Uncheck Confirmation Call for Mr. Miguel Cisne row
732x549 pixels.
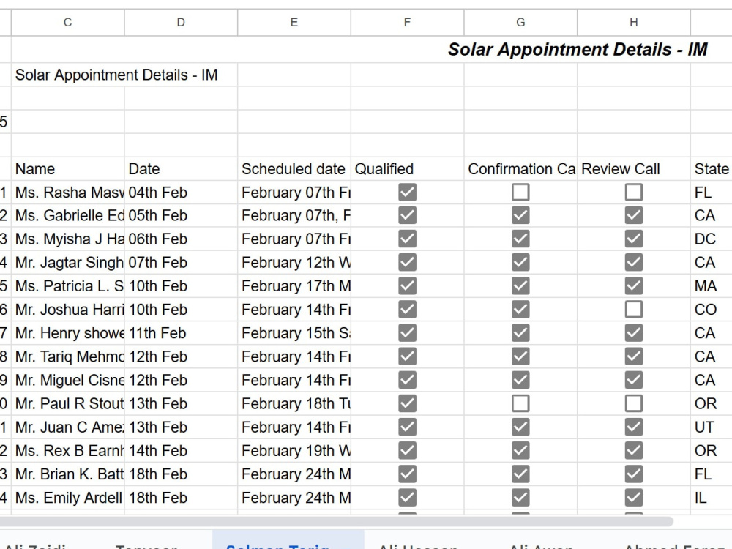pyautogui.click(x=520, y=380)
